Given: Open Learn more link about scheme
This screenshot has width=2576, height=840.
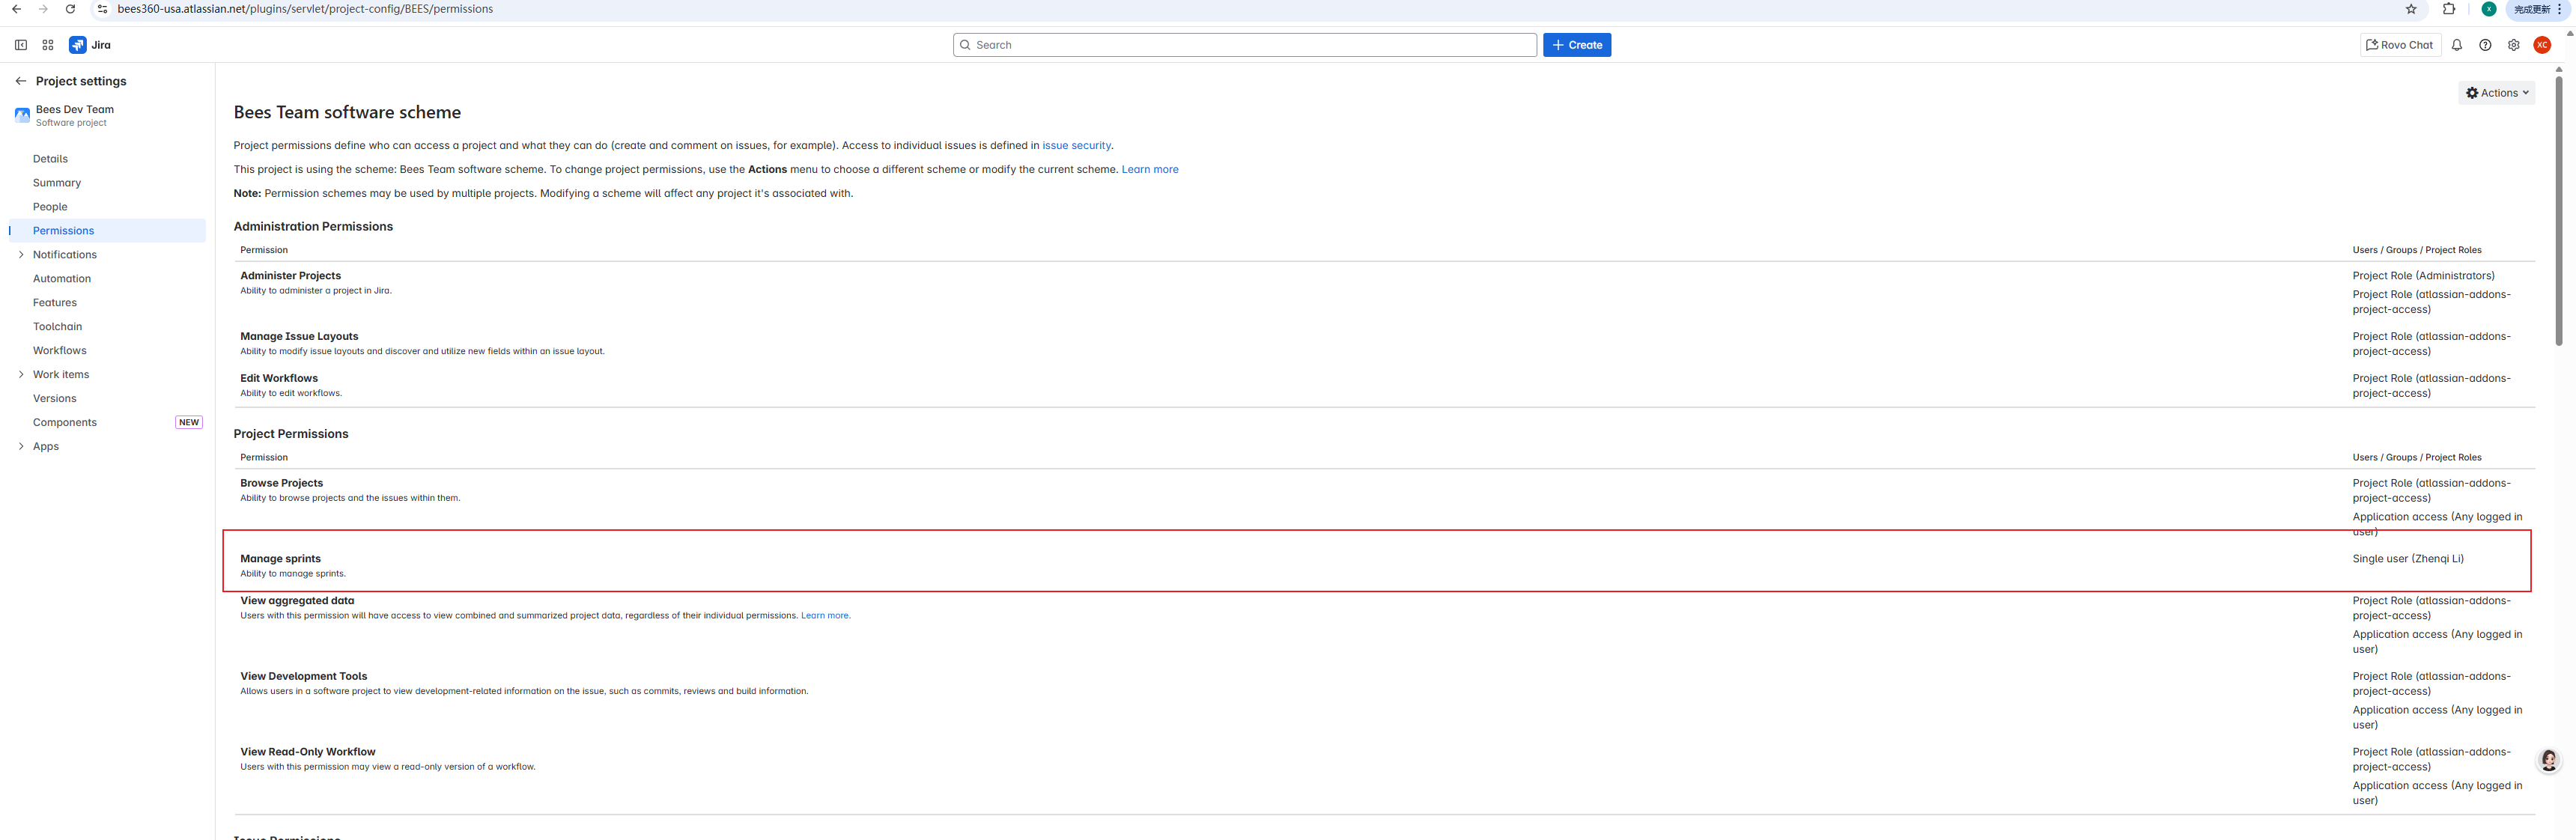Looking at the screenshot, I should 1149,169.
